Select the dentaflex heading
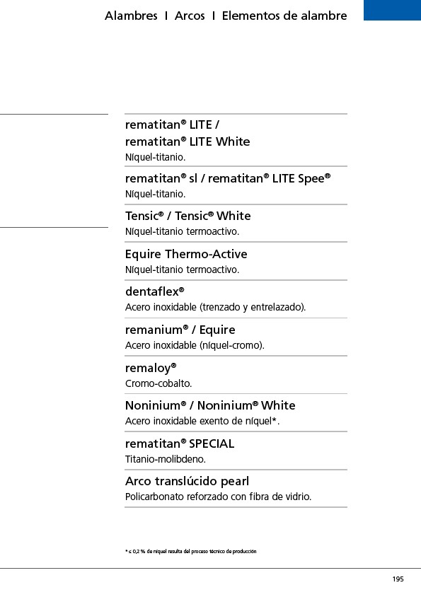Viewport: 421px width, 597px height. pos(155,291)
